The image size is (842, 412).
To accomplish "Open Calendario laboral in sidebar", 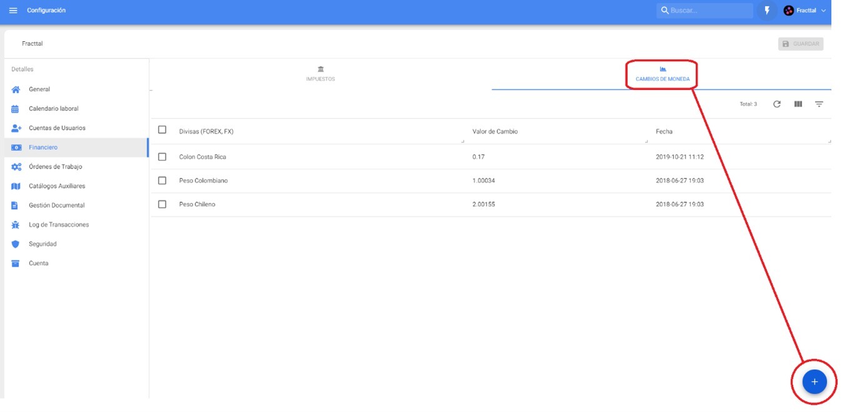I will [53, 109].
